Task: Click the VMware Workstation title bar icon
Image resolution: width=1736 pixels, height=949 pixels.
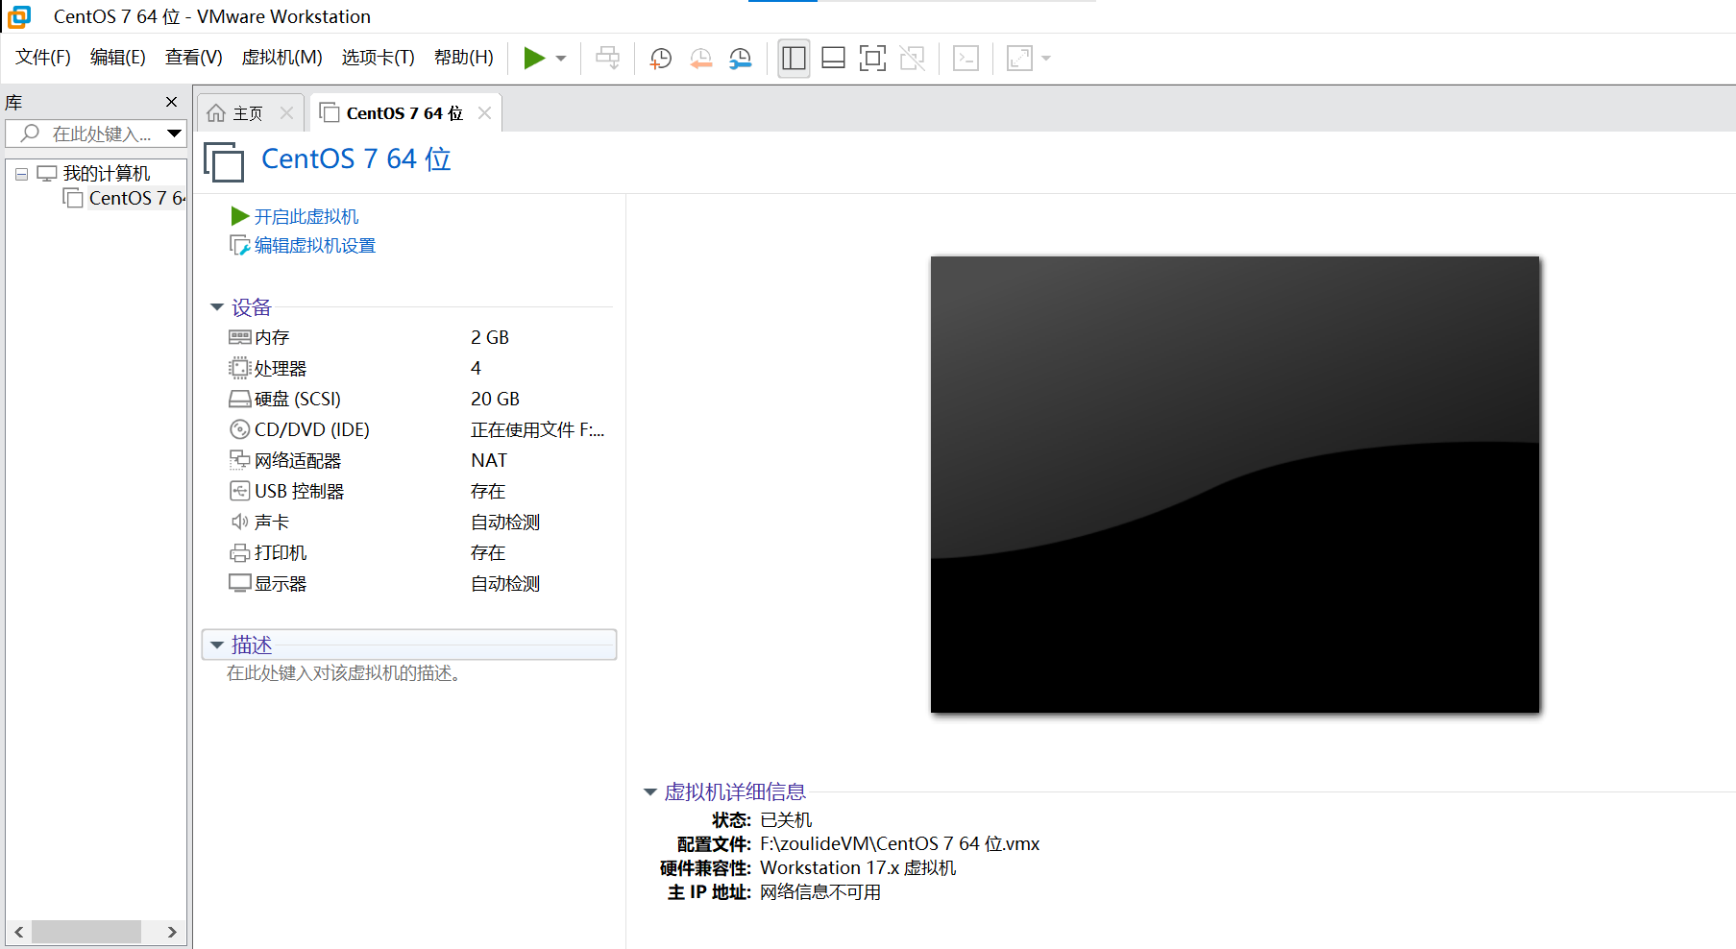Action: pyautogui.click(x=19, y=16)
